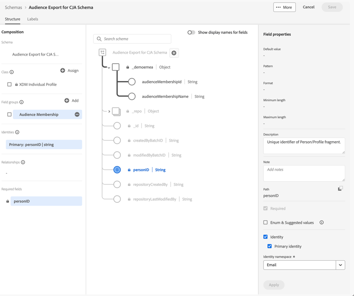Collapse the _demoemea object node
This screenshot has height=296, width=354.
click(x=109, y=68)
